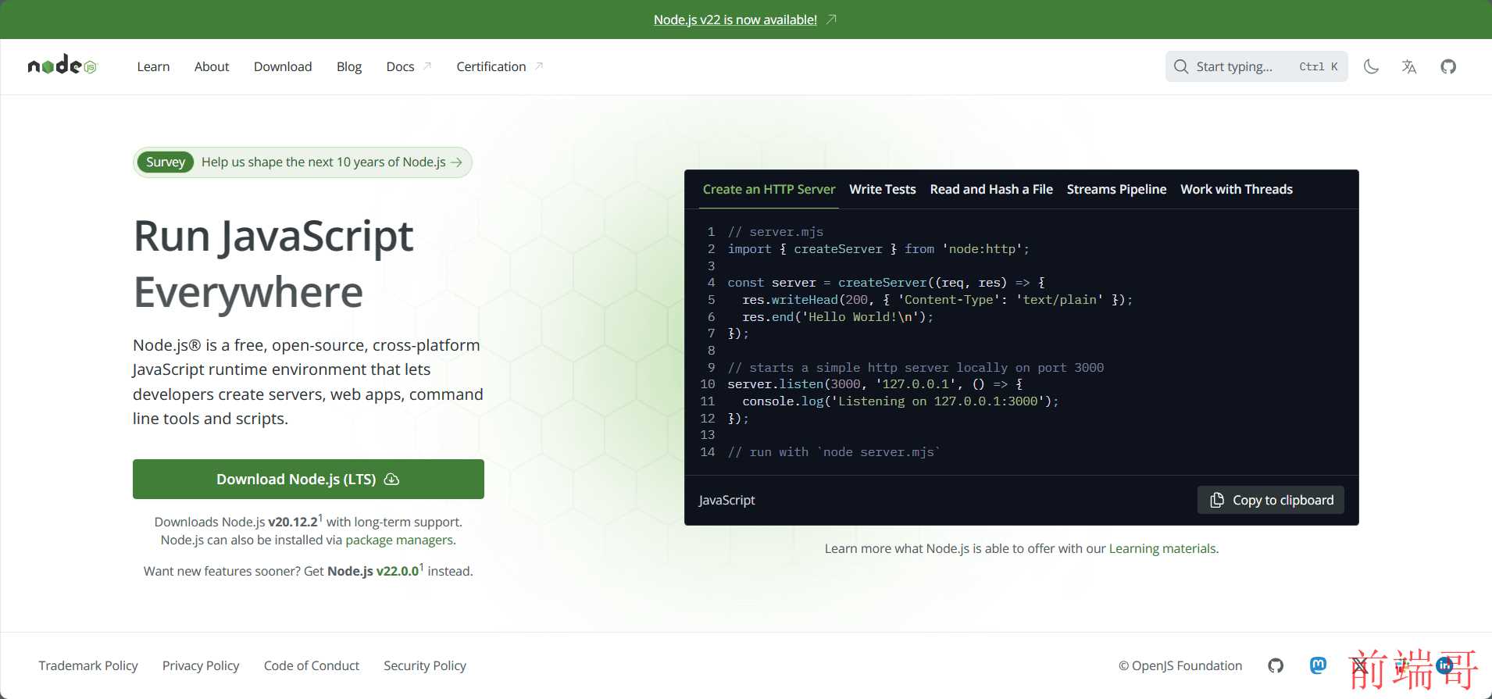Open GitHub icon in top navbar
Viewport: 1492px width, 699px height.
[1448, 66]
